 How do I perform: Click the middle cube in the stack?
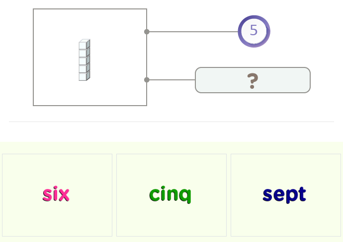pos(83,60)
